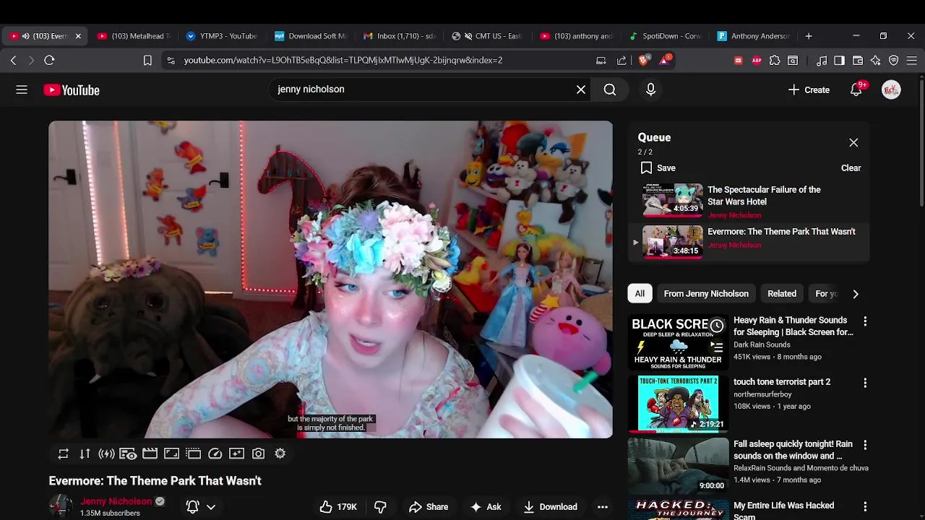
Task: Open the extensions puzzle-piece menu
Action: [x=775, y=61]
